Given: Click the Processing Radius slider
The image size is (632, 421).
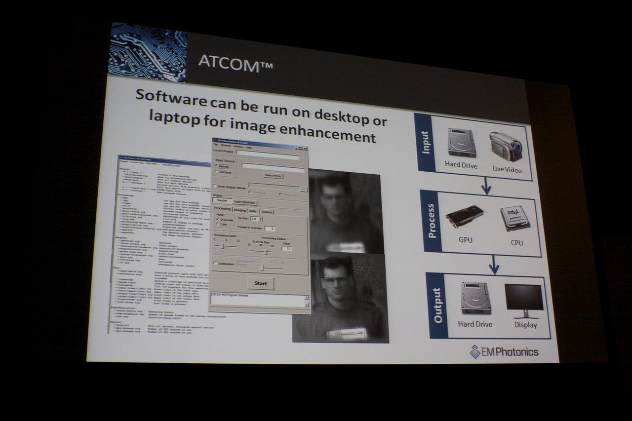Looking at the screenshot, I should [x=260, y=252].
